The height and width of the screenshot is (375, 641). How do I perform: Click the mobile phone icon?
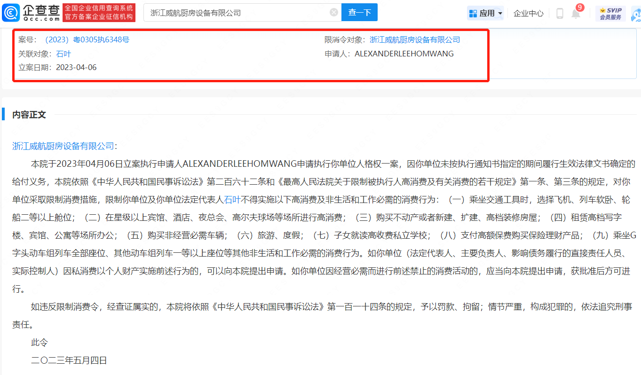pos(560,13)
